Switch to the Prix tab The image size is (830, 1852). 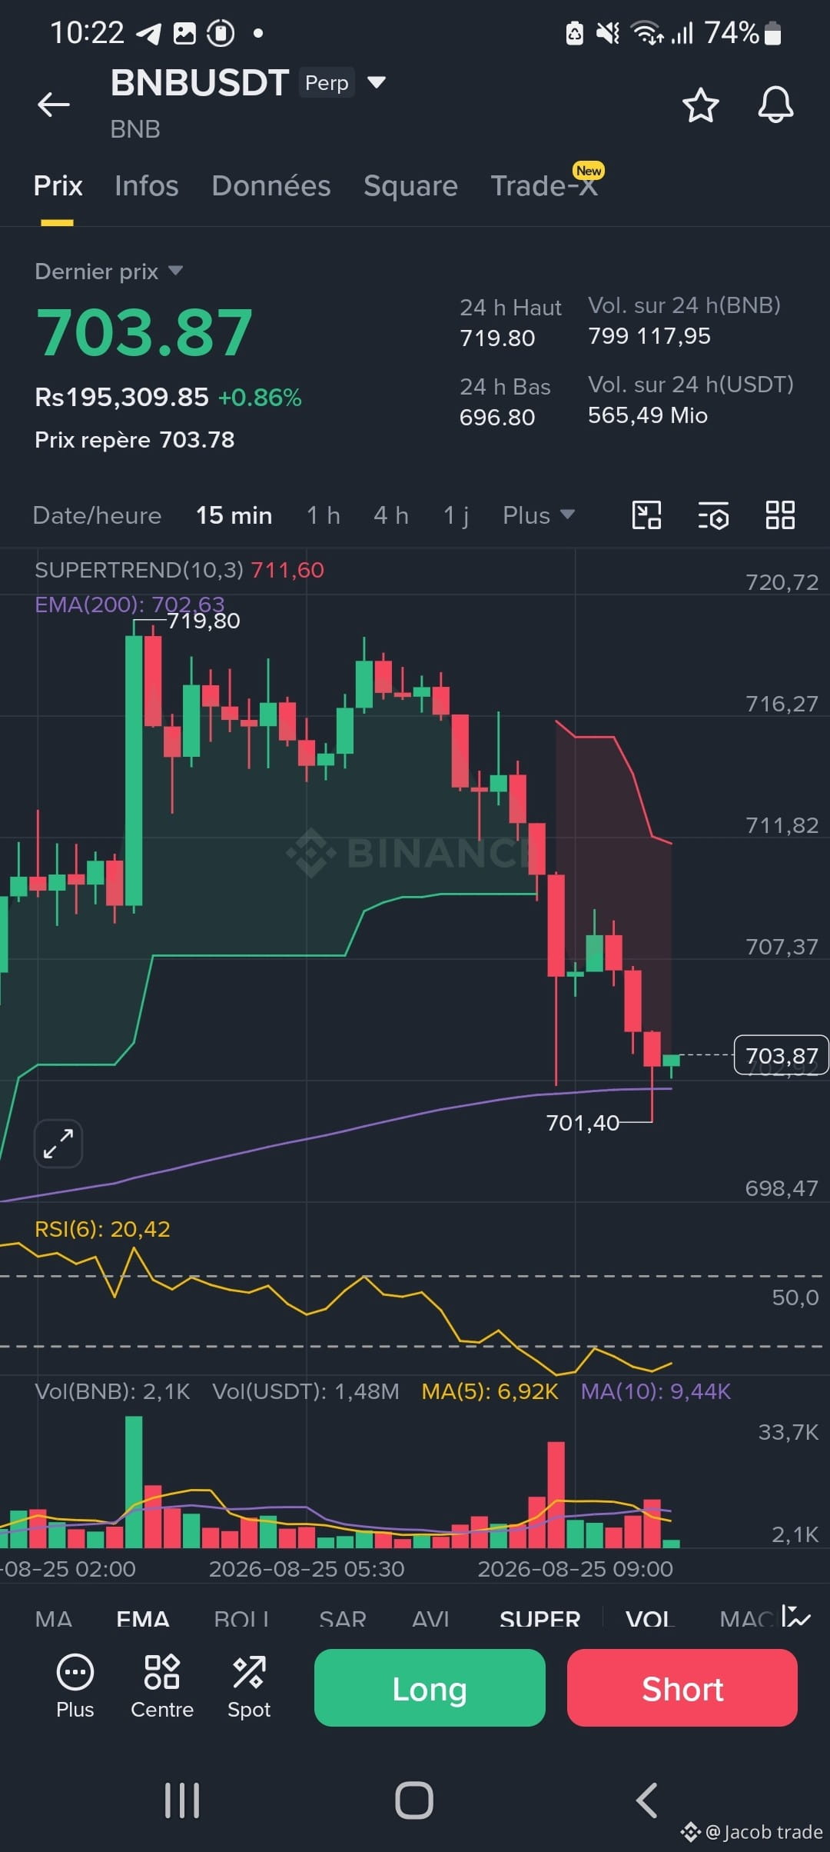(58, 186)
